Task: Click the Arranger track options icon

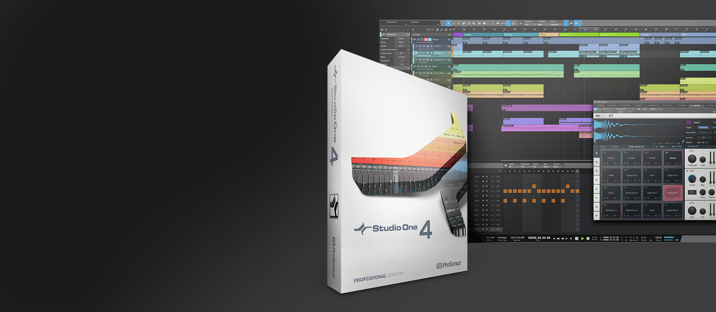Action: click(449, 35)
